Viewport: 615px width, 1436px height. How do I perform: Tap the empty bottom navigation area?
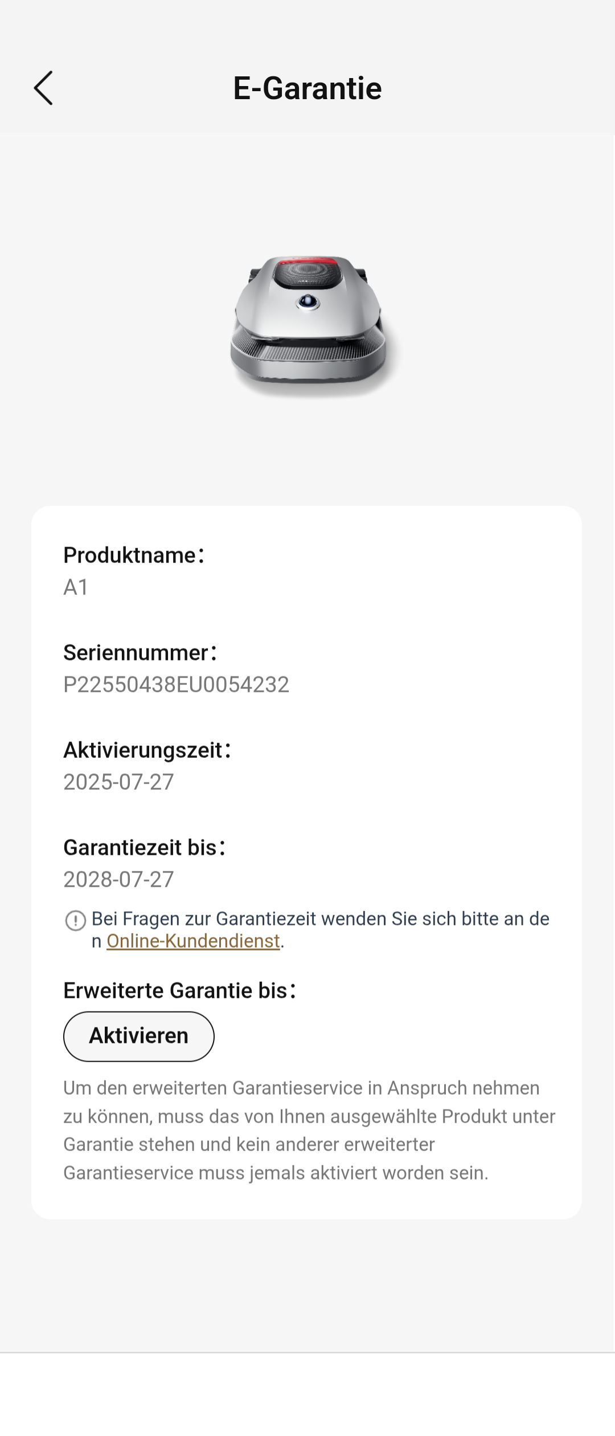(x=307, y=1394)
